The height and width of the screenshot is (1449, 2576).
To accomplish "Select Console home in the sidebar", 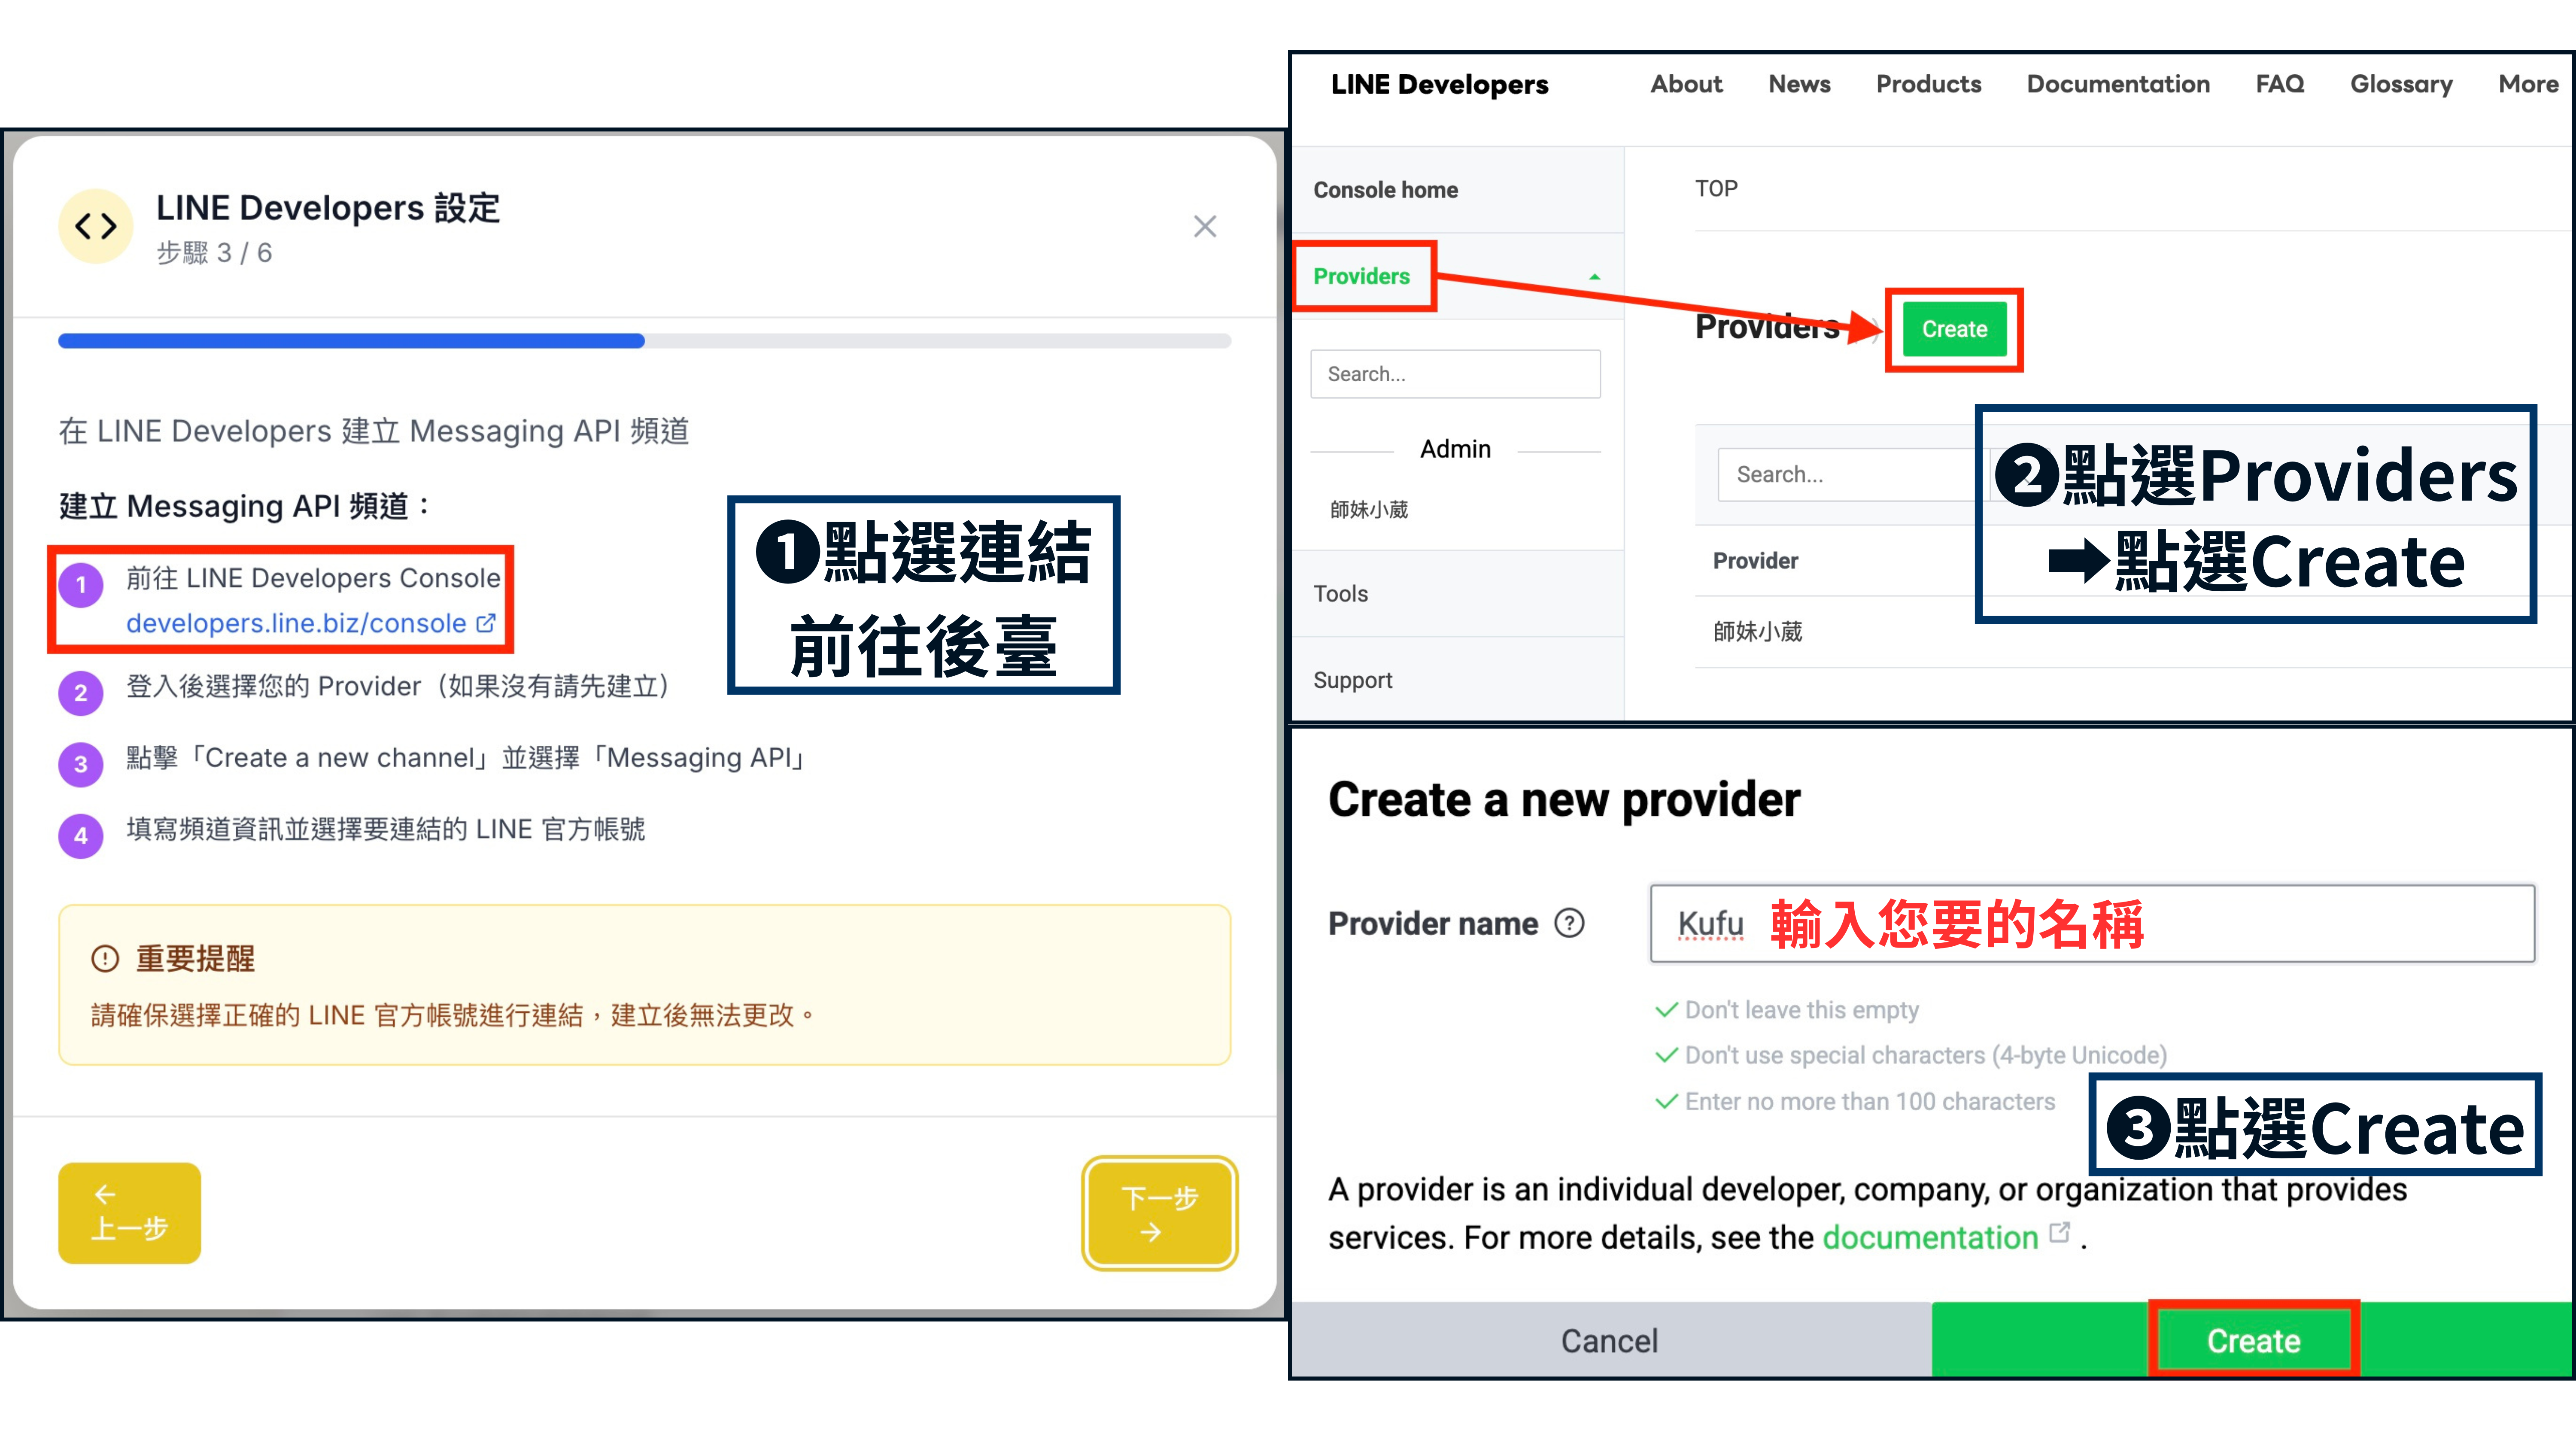I will pyautogui.click(x=1385, y=190).
